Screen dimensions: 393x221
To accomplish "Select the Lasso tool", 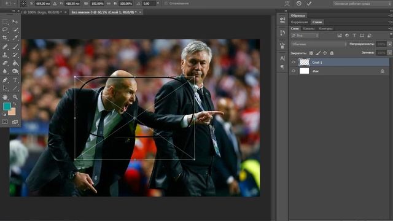I will coord(5,29).
